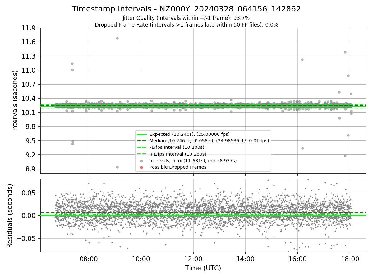Select the "Intervals, max (11.681s)" legend text
The height and width of the screenshot is (279, 373).
193,161
